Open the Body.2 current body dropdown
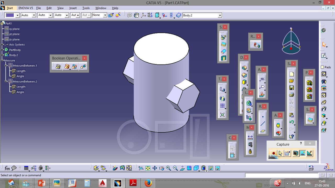The width and height of the screenshot is (335, 188). [220, 15]
